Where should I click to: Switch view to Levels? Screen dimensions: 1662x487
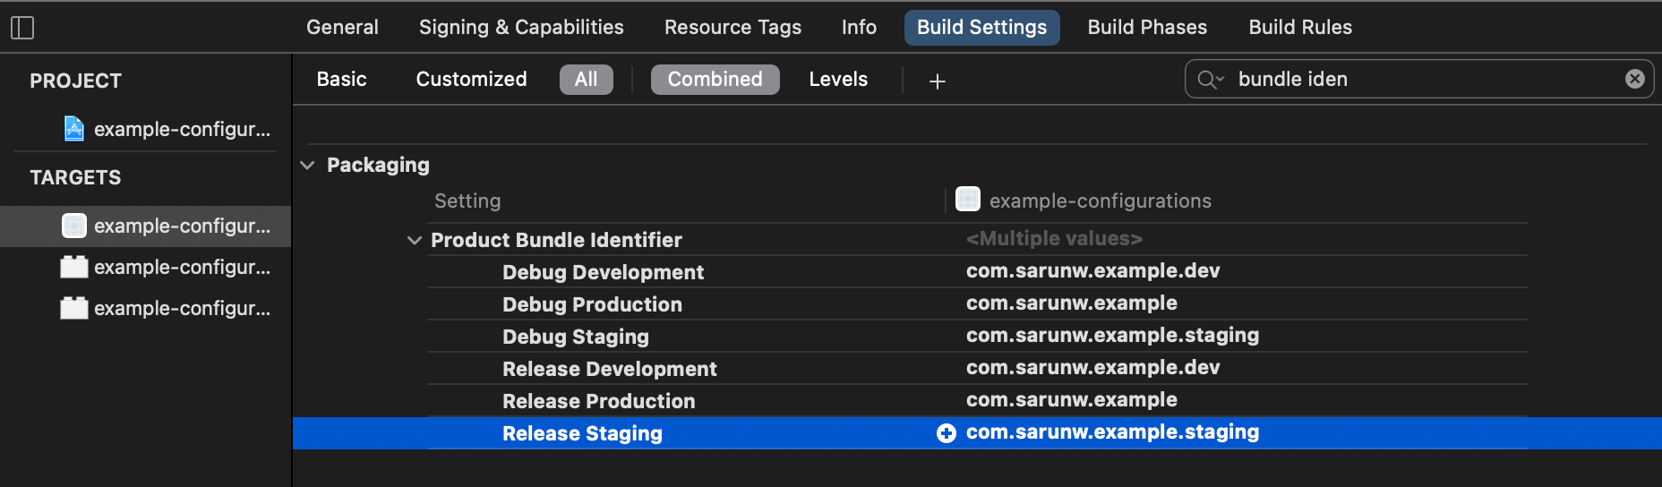[838, 79]
